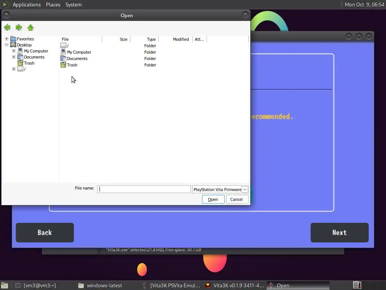
Task: Select root drive icon in file list
Action: 63,46
